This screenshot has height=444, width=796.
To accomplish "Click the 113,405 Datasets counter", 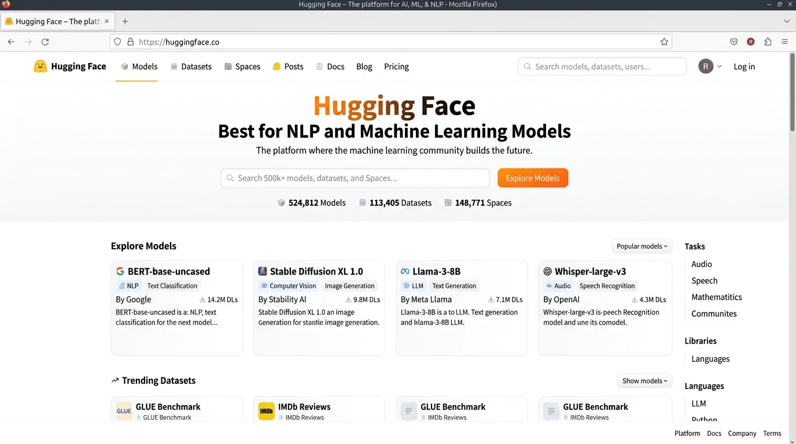I will pyautogui.click(x=395, y=203).
